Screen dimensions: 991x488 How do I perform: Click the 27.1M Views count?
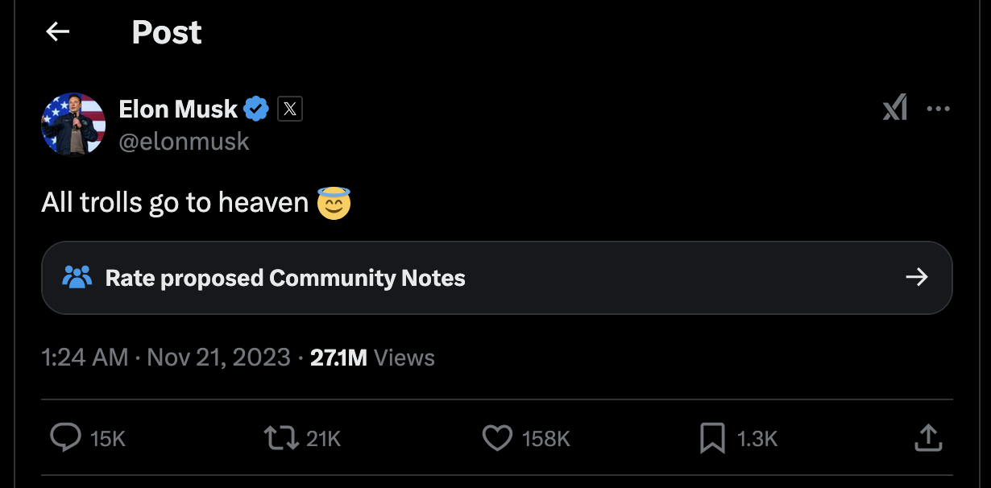(x=372, y=358)
